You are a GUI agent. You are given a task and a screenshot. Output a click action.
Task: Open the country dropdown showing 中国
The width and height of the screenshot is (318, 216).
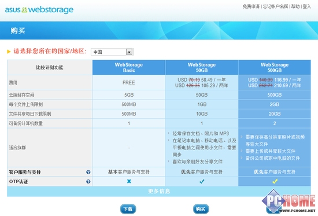point(112,52)
